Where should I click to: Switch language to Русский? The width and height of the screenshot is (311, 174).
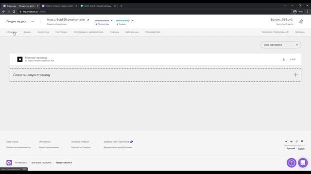(291, 148)
